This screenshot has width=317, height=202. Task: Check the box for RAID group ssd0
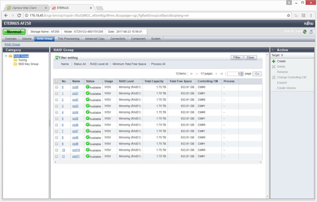[57, 87]
